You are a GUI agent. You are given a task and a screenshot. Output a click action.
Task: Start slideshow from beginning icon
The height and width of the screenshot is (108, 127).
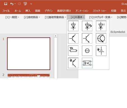tap(25, 4)
